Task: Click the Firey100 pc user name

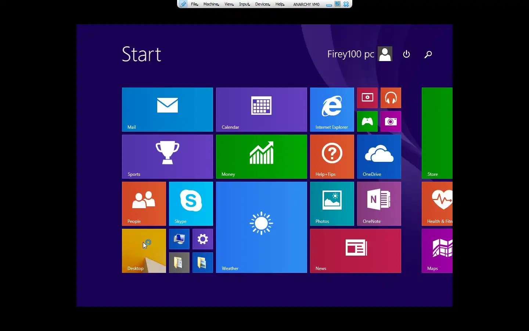Action: [350, 54]
